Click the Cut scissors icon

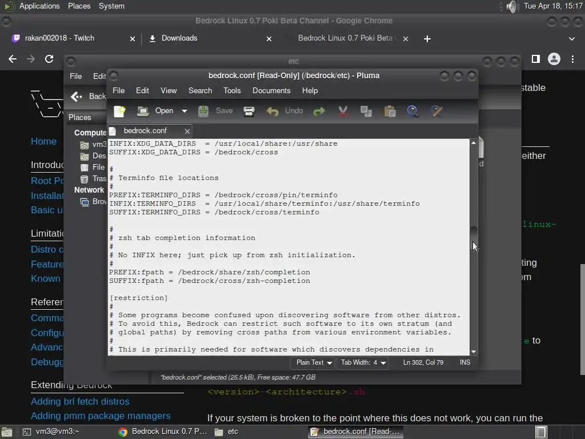point(343,111)
